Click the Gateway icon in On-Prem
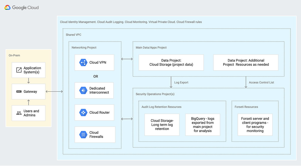 pyautogui.click(x=19, y=92)
